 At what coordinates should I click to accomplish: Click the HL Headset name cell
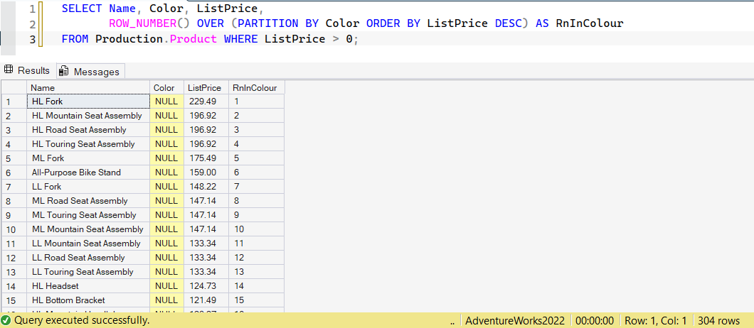click(x=88, y=286)
